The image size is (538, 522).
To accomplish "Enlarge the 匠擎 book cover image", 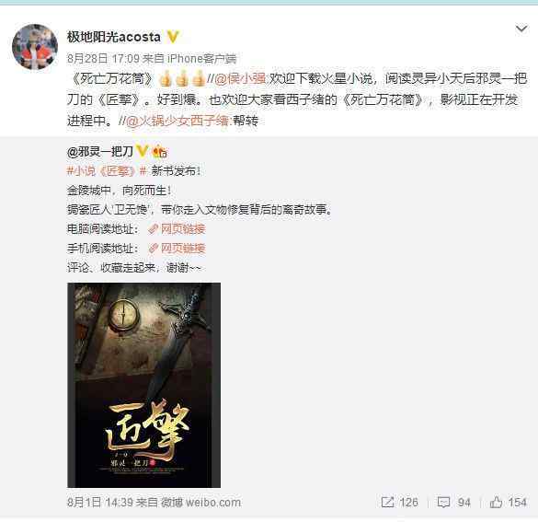I will coord(143,385).
